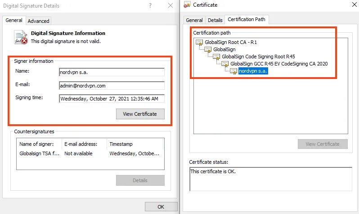Click the signer Name field showing nordvpn s.a.
The height and width of the screenshot is (214, 359).
[112, 72]
